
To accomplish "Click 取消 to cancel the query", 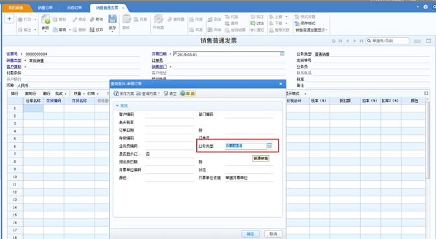I will [273, 234].
